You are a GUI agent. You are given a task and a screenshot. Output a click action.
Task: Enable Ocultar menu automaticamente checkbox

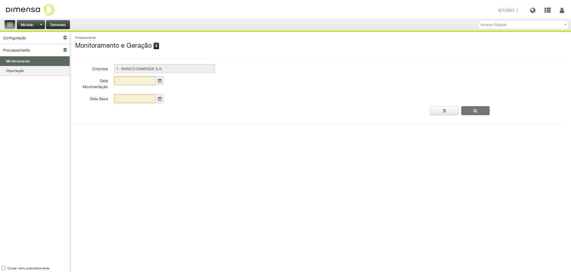[x=4, y=268]
